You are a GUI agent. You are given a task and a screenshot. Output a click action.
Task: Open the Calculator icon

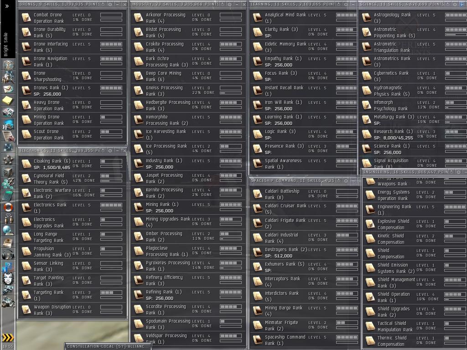point(8,195)
